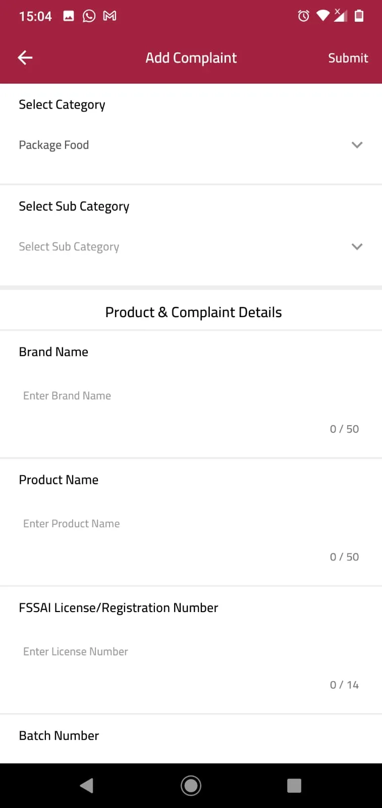The width and height of the screenshot is (382, 808).
Task: Select the Product & Complaint Details header
Action: (193, 312)
